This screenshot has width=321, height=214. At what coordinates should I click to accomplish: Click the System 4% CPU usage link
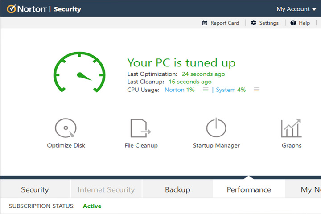point(231,90)
